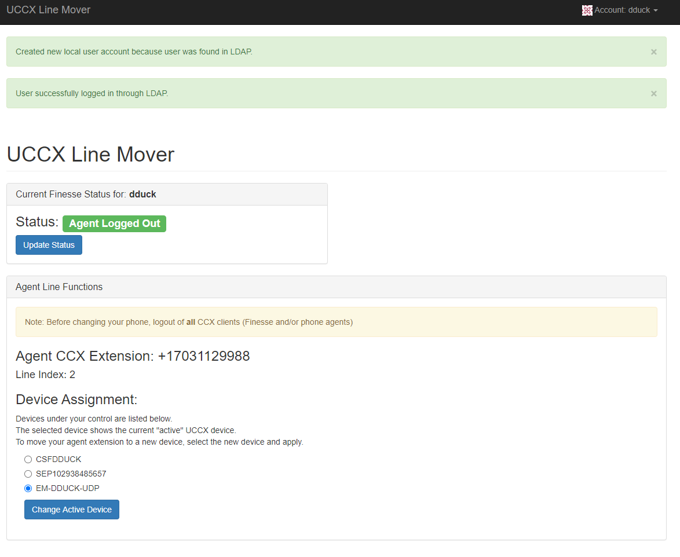This screenshot has height=557, width=680.
Task: Click the Update Status button
Action: tap(49, 245)
